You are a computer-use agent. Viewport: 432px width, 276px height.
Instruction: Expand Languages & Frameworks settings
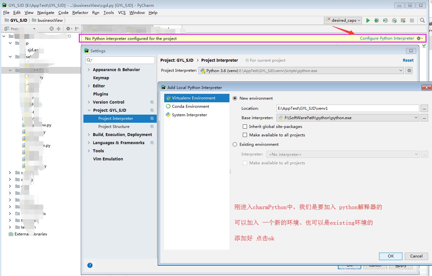89,143
